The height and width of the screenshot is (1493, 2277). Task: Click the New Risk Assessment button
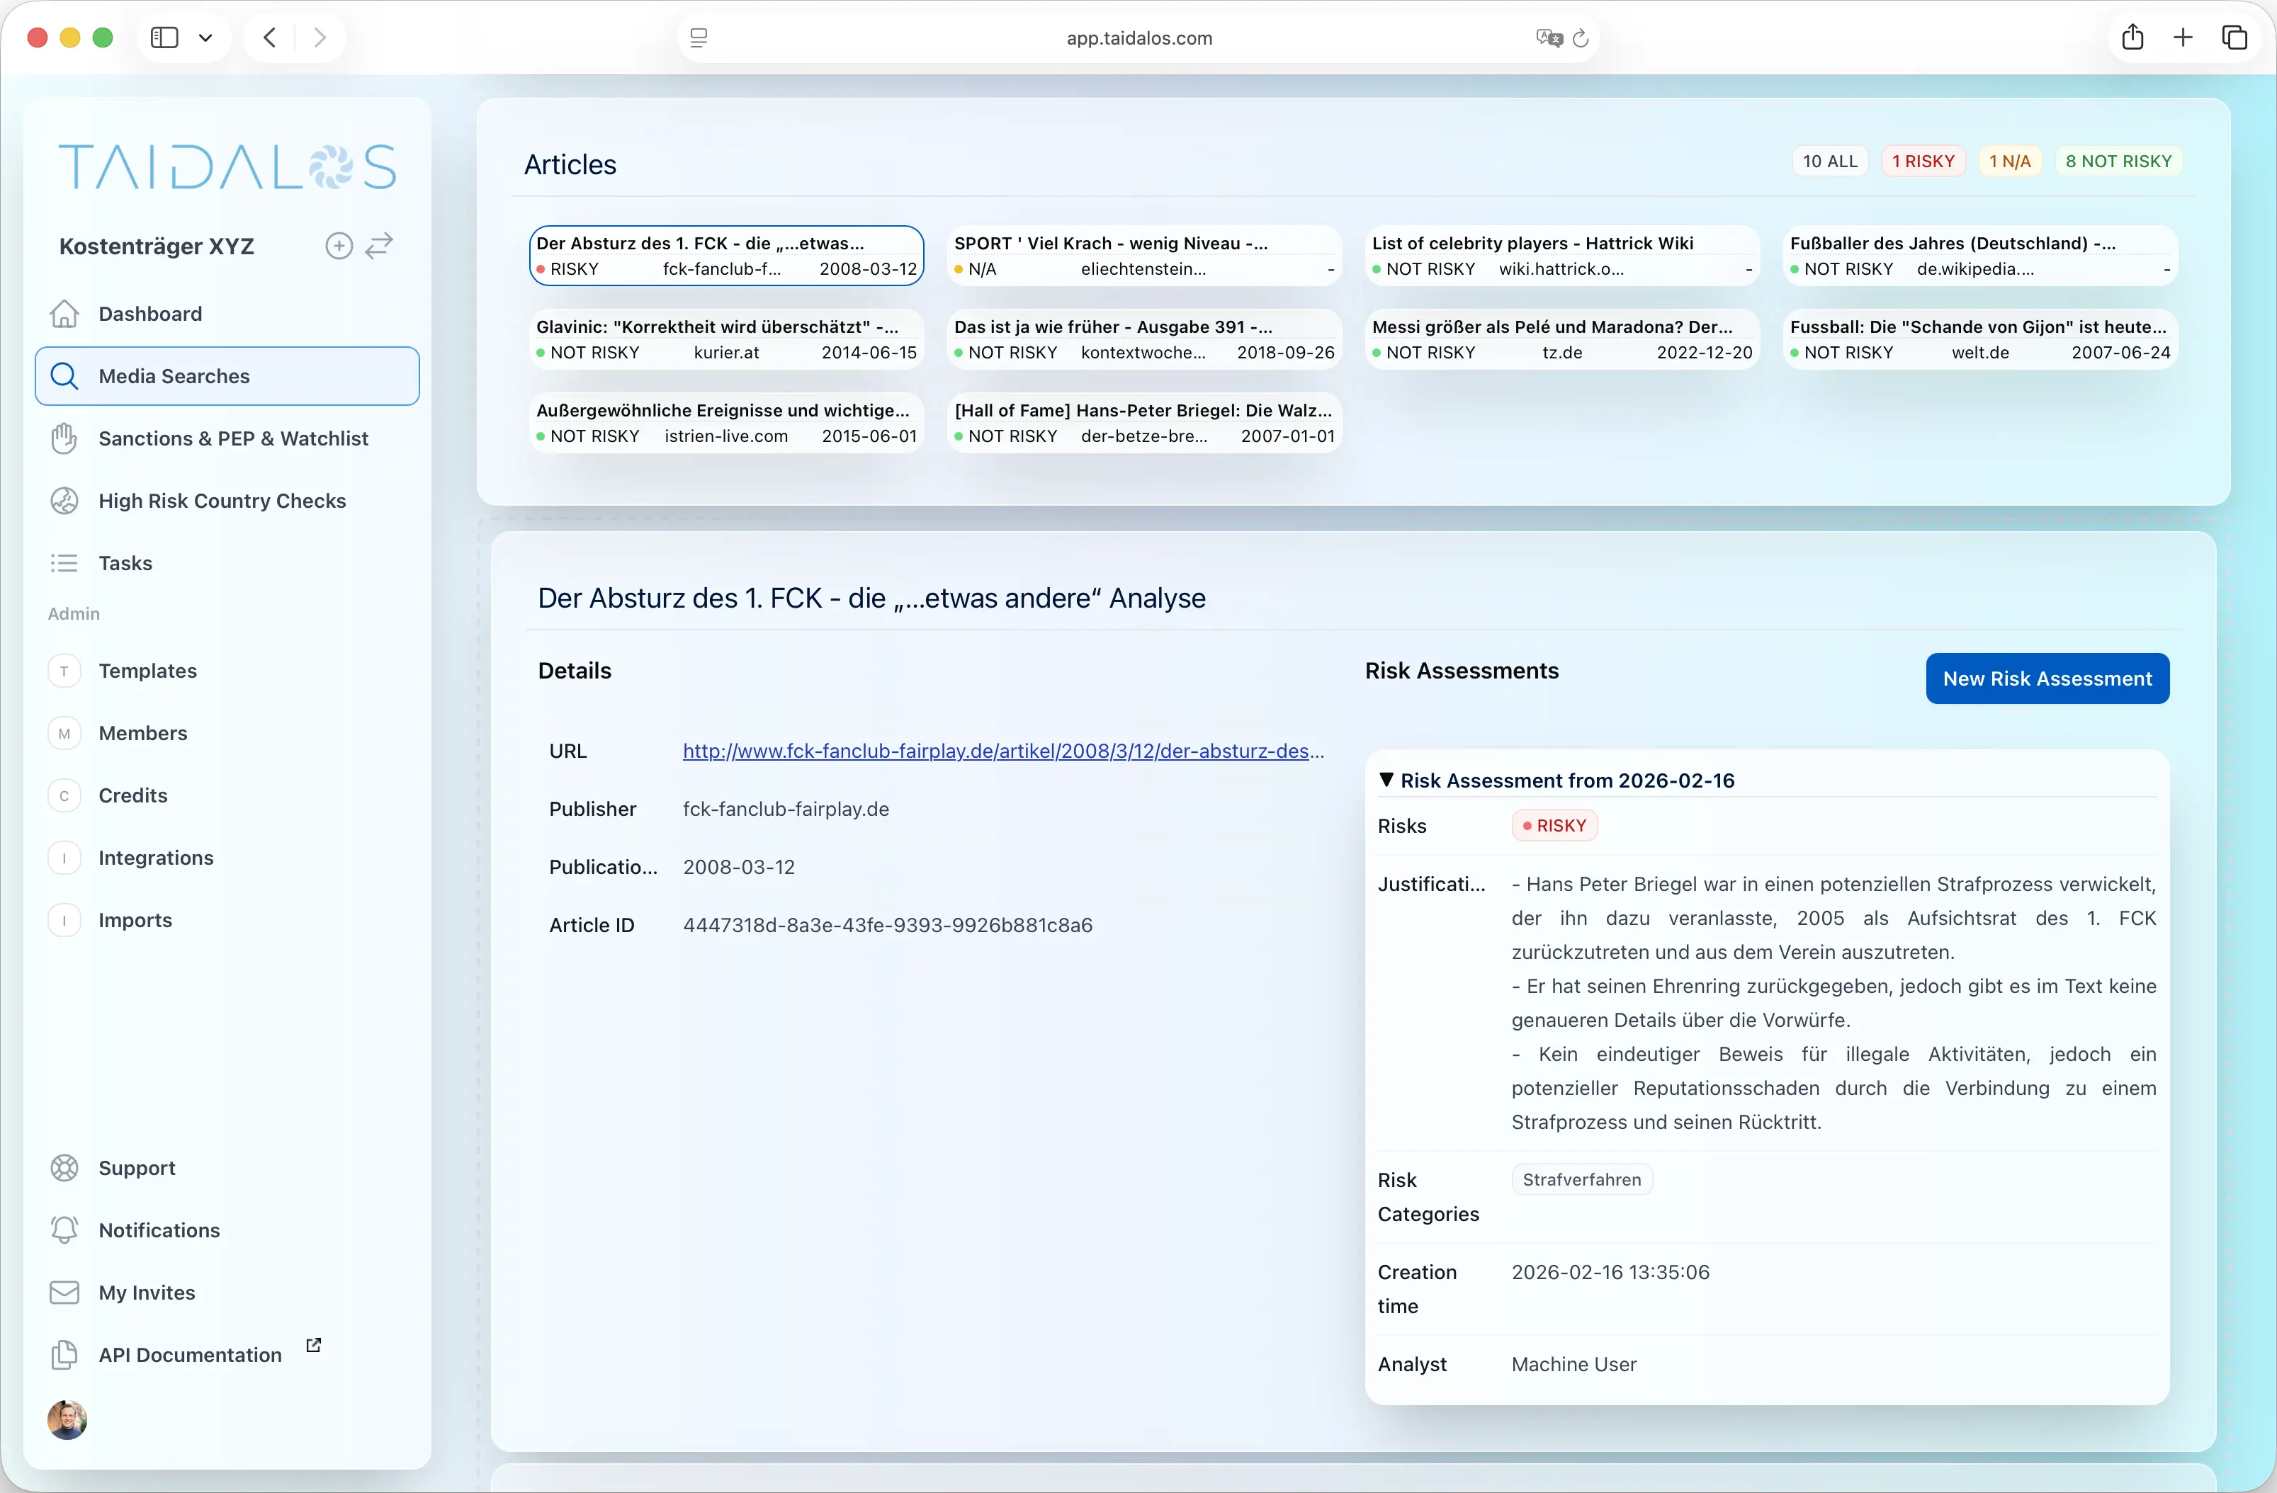click(x=2047, y=678)
